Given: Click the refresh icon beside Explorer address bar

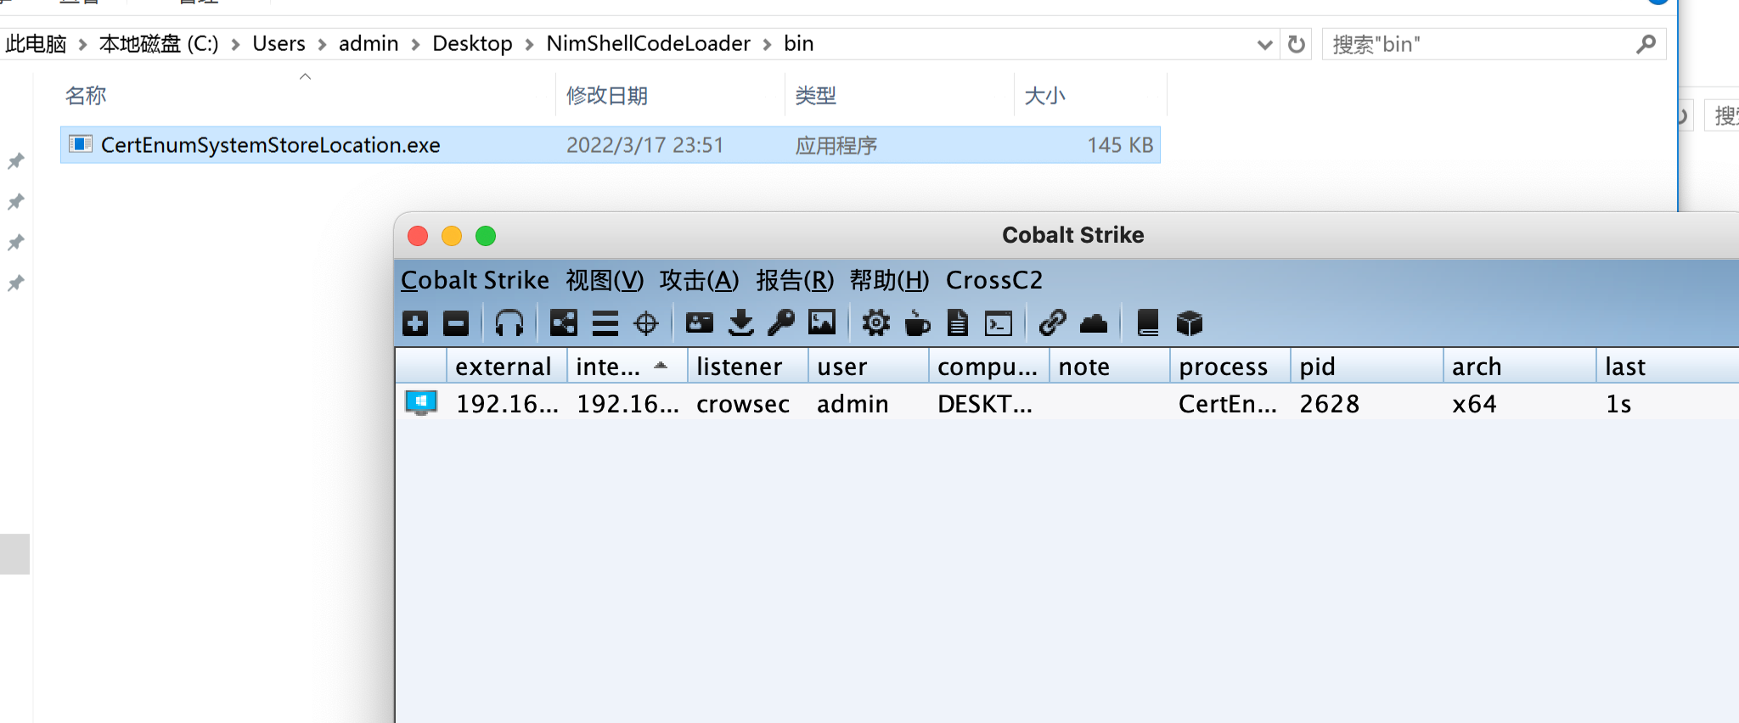Looking at the screenshot, I should coord(1296,44).
